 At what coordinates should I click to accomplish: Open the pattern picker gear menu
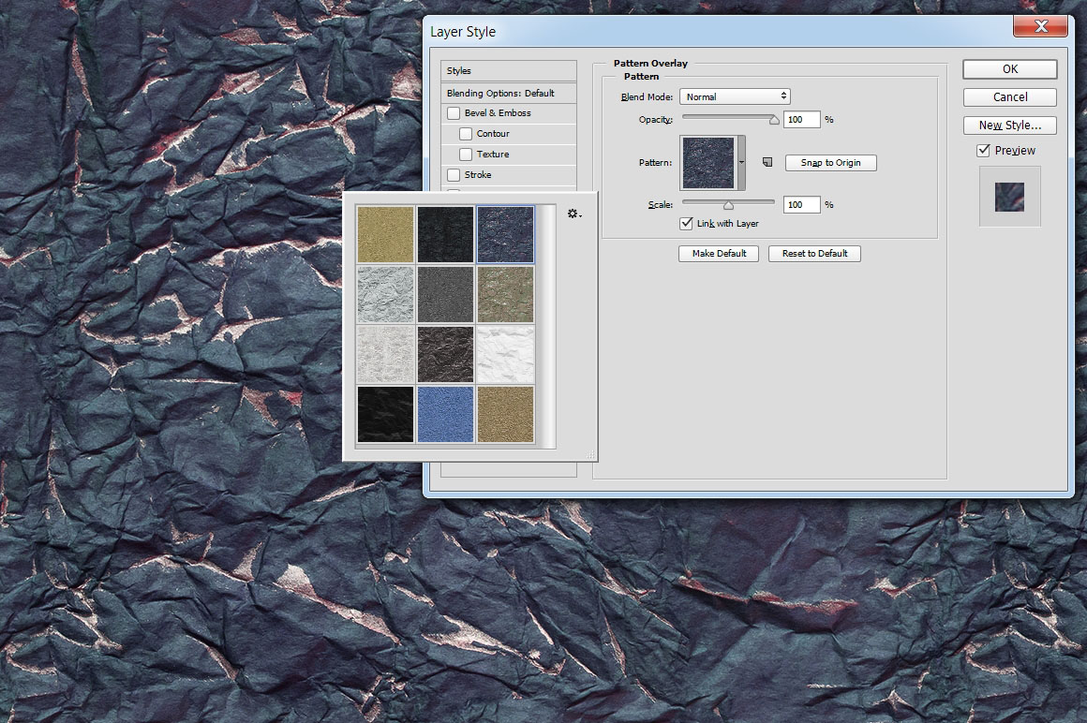point(573,214)
